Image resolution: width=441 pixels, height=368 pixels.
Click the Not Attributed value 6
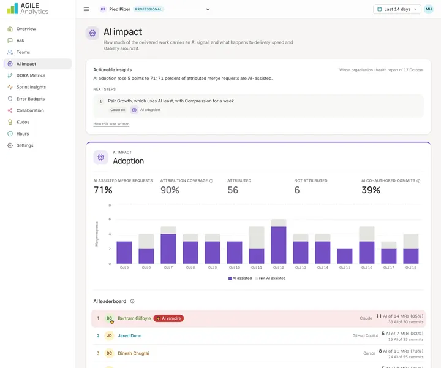pyautogui.click(x=297, y=190)
